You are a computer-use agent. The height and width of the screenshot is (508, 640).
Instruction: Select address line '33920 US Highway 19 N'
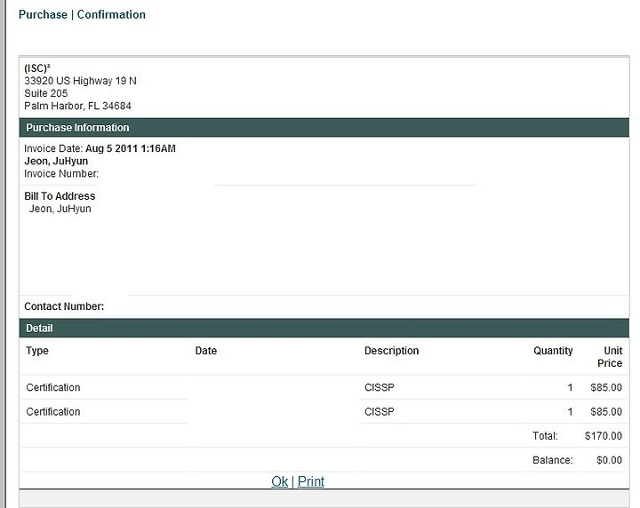pos(80,81)
